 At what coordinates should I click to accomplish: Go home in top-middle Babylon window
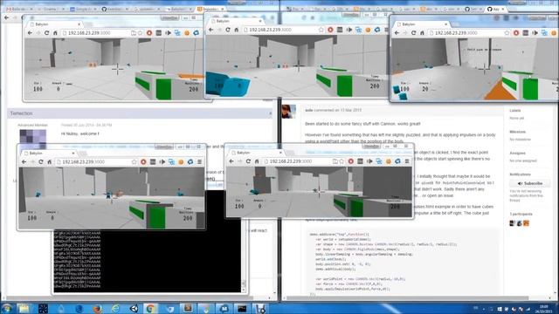click(x=237, y=30)
